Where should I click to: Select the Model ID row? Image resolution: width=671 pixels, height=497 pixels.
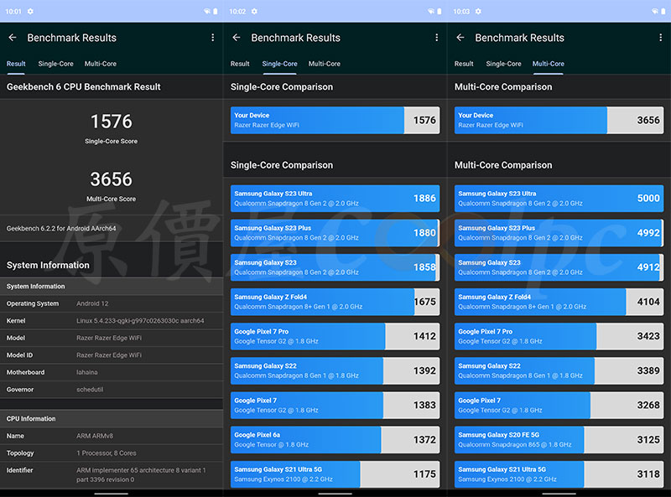pyautogui.click(x=112, y=355)
